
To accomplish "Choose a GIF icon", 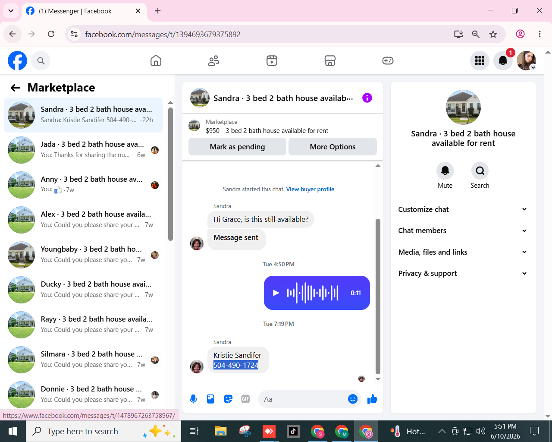I will 245,399.
